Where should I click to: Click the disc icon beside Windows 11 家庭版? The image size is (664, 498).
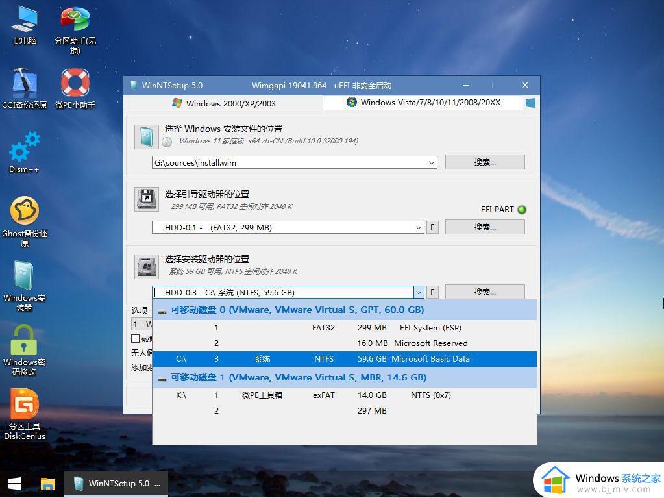click(x=167, y=142)
